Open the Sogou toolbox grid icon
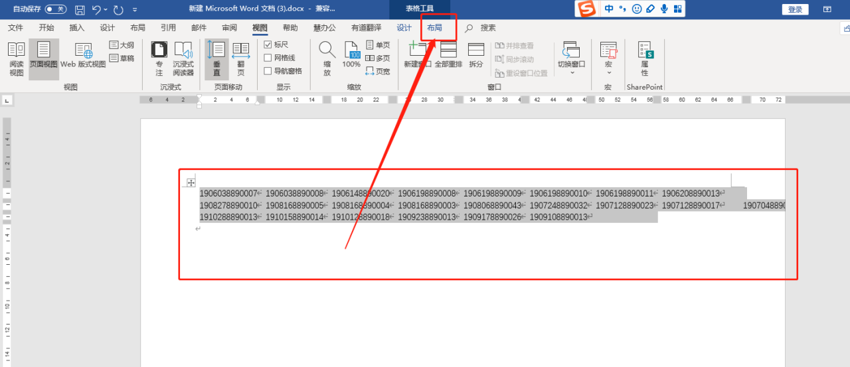 coord(677,9)
